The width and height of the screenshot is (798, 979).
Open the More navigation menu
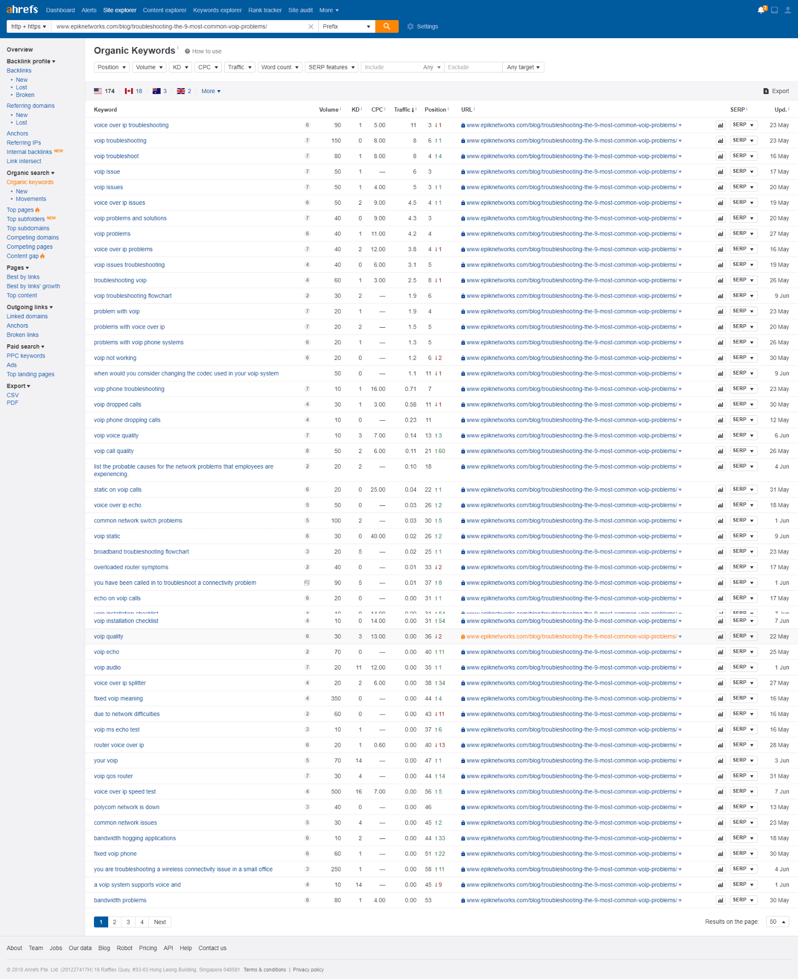click(329, 10)
